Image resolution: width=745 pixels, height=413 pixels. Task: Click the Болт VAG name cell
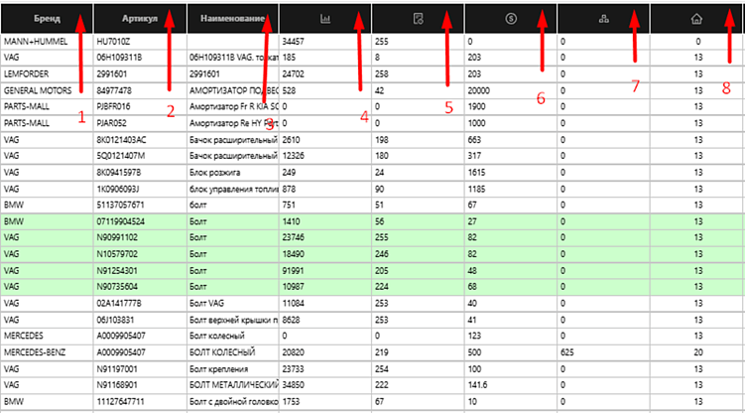pos(233,303)
